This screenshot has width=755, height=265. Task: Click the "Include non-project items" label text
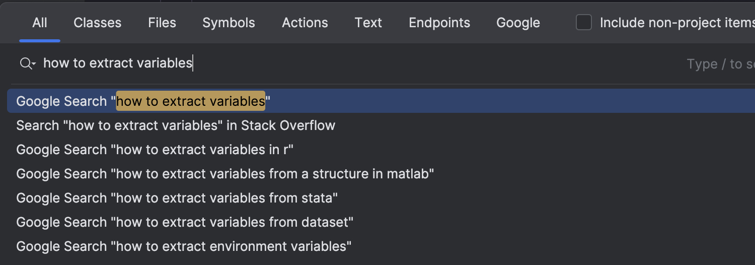[x=677, y=23]
